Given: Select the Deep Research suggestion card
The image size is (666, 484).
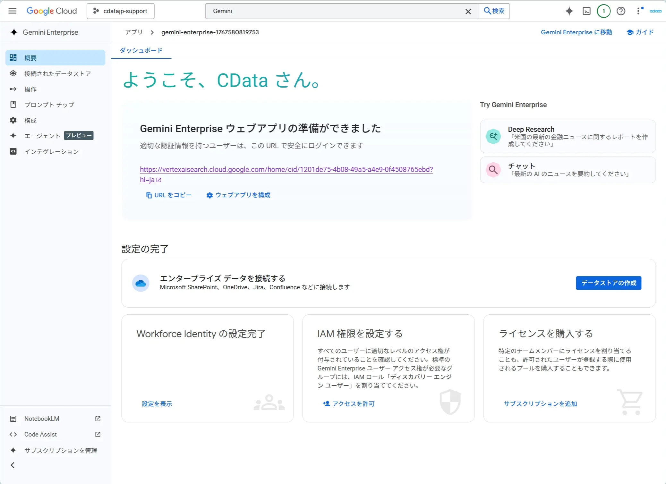Looking at the screenshot, I should pyautogui.click(x=568, y=136).
